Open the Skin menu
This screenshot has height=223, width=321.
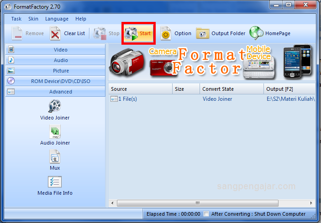coord(33,19)
